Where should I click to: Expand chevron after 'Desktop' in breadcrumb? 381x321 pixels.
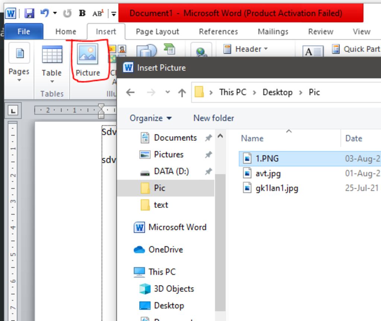coord(301,93)
